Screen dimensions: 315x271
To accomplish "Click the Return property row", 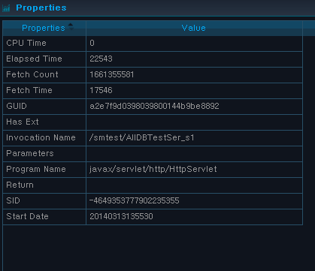I will click(x=153, y=185).
